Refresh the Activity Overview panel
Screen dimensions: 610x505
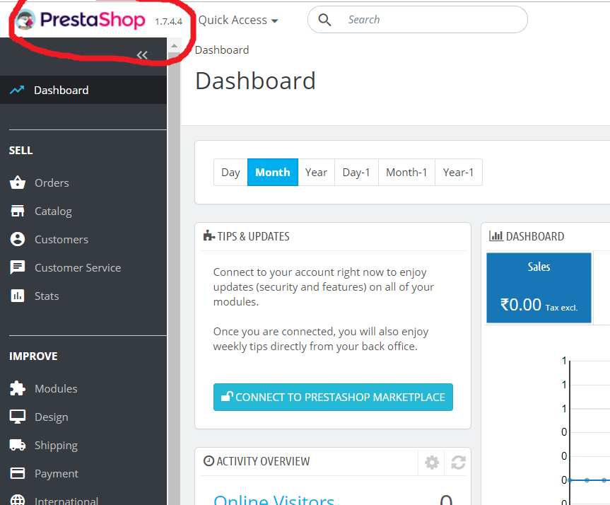point(458,462)
